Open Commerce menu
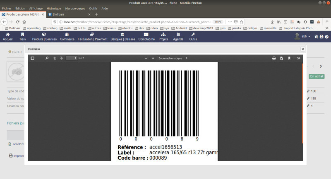 pos(67,37)
